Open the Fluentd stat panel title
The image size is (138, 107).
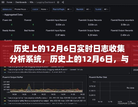point(28,20)
